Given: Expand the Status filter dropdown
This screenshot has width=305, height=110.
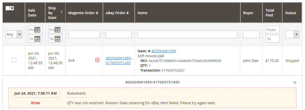Looking at the screenshot, I should point(292,34).
